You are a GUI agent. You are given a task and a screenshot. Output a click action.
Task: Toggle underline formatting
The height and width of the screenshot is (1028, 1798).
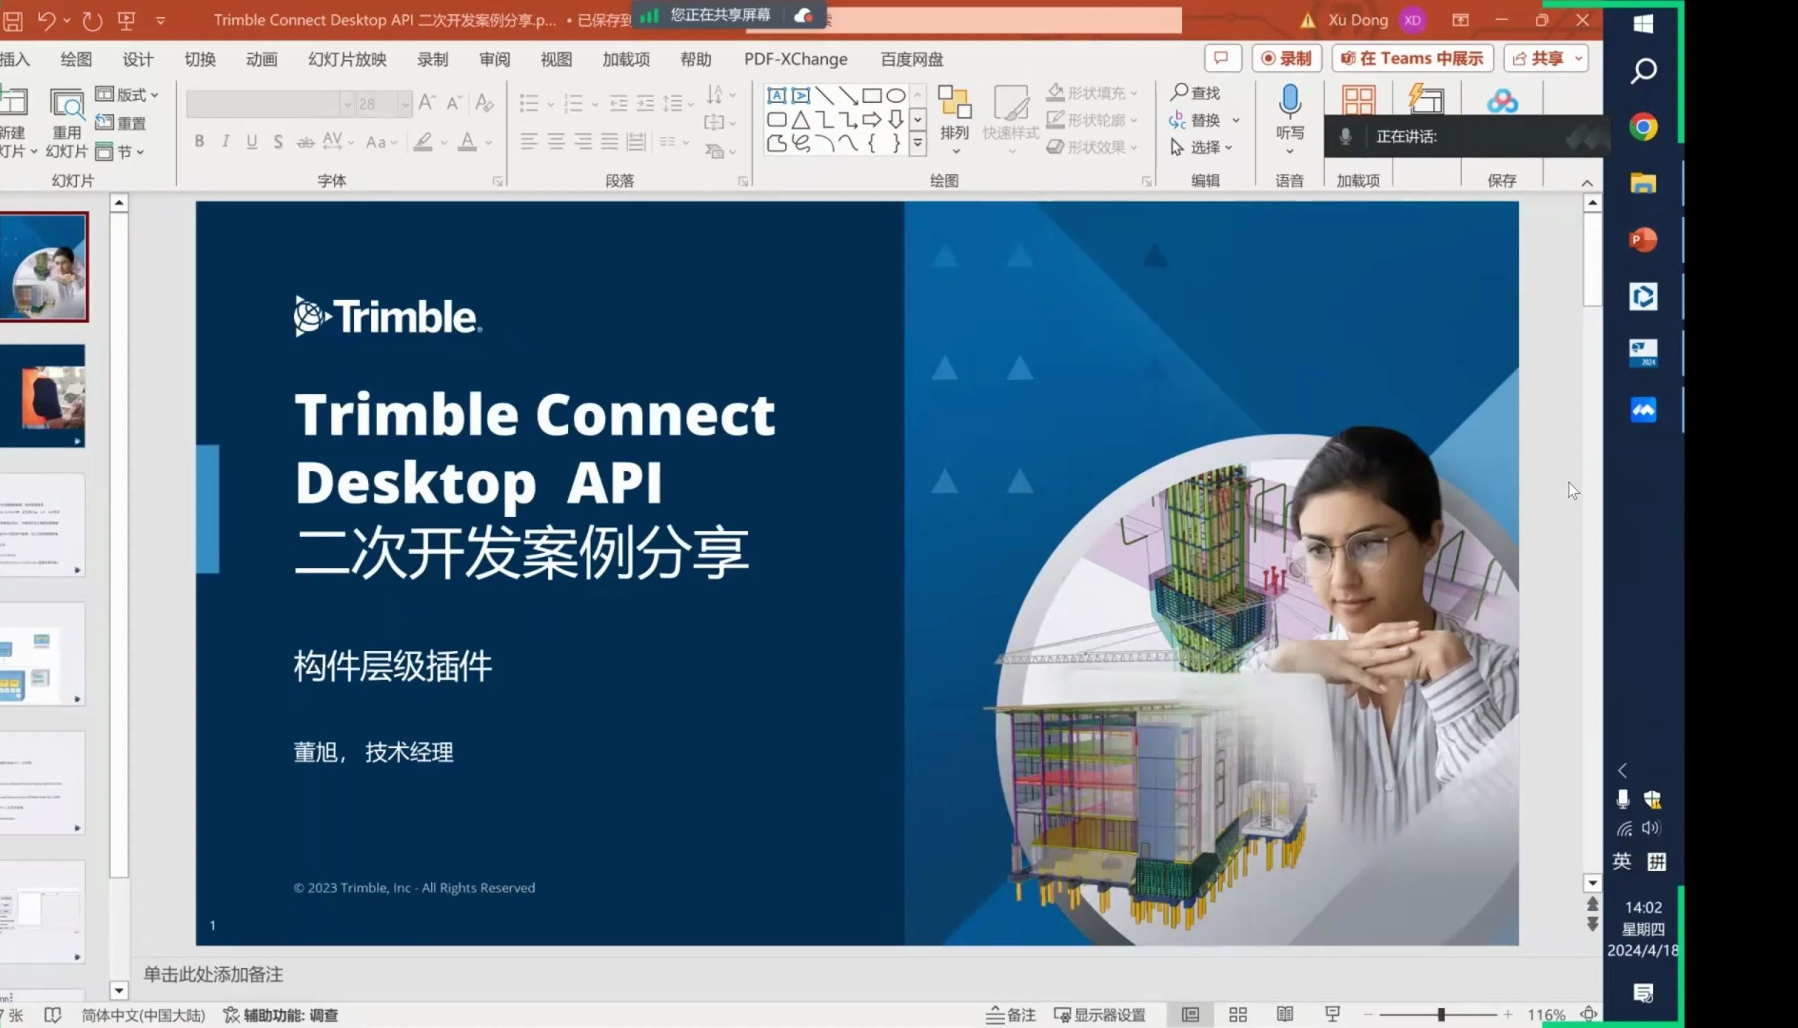[x=251, y=142]
